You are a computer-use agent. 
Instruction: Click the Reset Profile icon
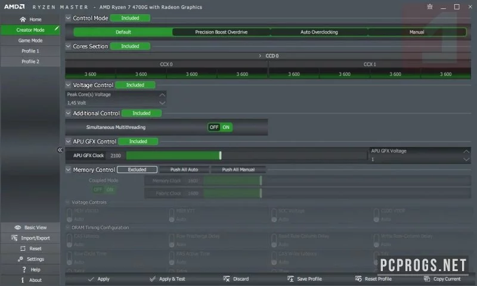(358, 279)
